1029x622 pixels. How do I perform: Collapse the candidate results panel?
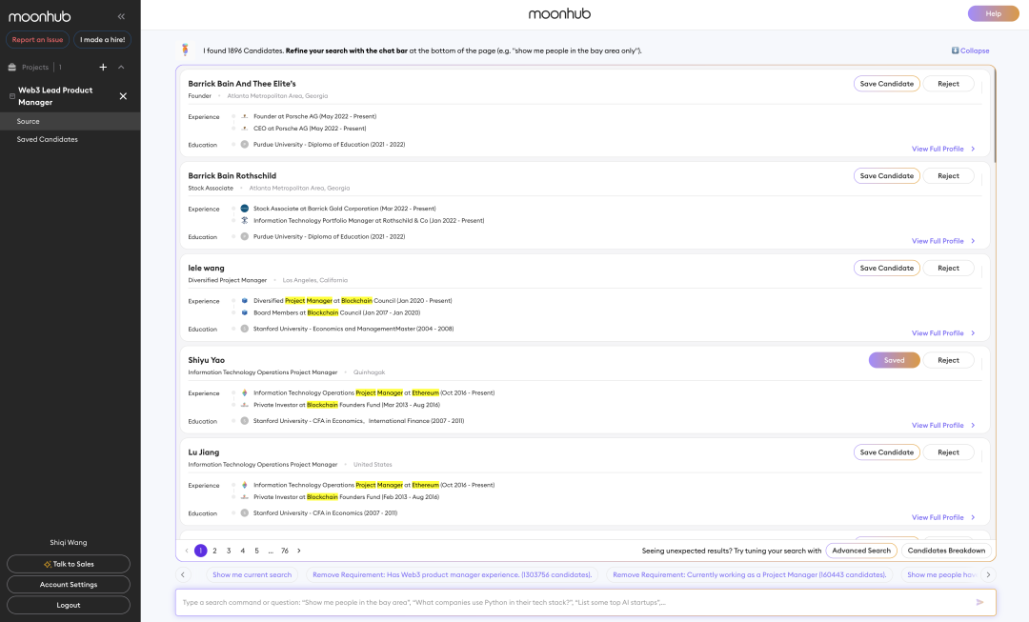tap(970, 50)
